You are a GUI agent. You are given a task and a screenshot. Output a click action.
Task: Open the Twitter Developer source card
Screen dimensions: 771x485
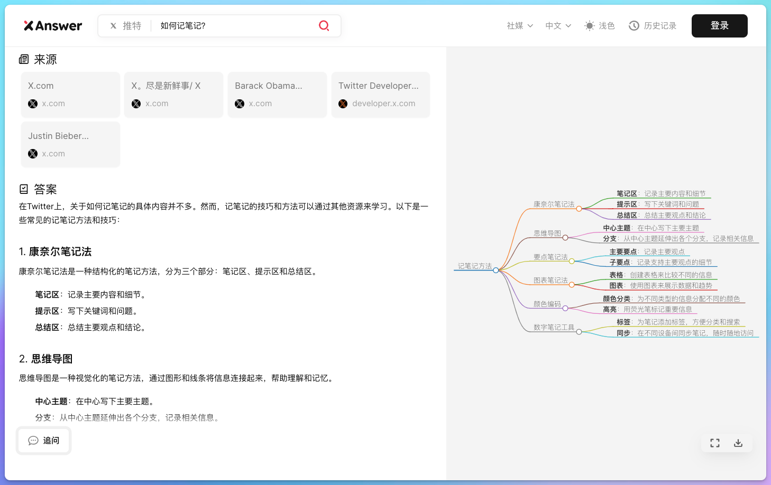coord(380,95)
